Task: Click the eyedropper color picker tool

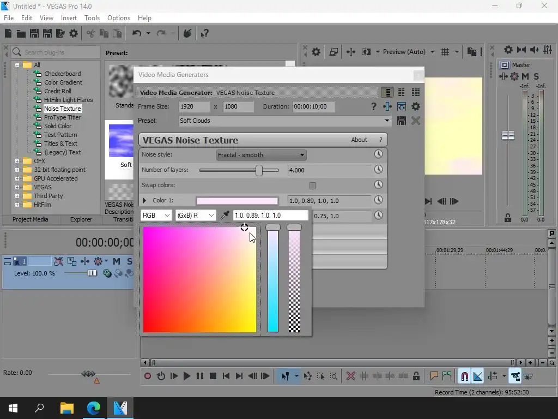Action: tap(225, 215)
